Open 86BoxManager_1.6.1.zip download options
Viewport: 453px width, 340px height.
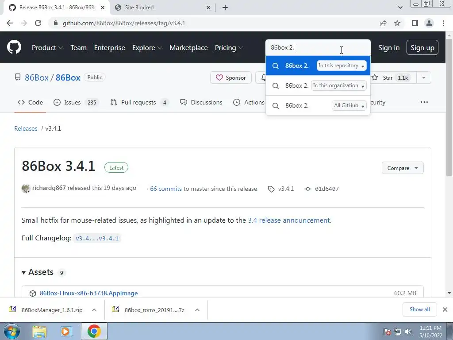(94, 310)
